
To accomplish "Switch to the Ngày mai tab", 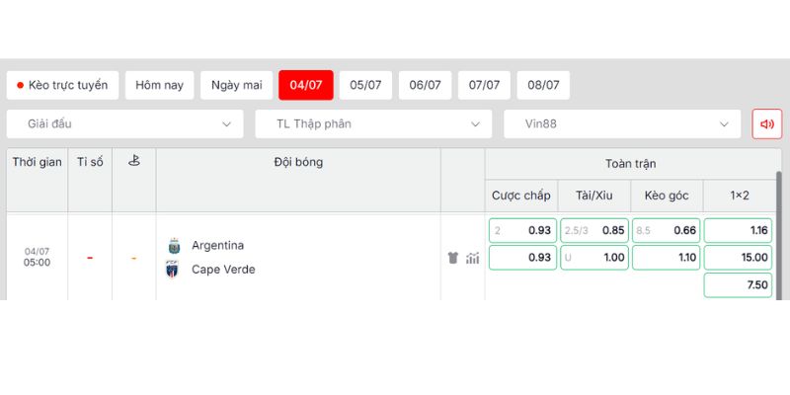I will 236,85.
